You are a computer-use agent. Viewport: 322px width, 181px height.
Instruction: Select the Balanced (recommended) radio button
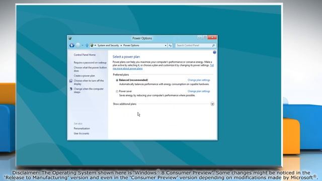coord(117,80)
